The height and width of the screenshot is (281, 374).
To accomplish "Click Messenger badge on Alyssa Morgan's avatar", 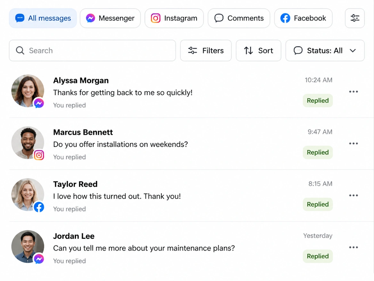I will [x=39, y=103].
